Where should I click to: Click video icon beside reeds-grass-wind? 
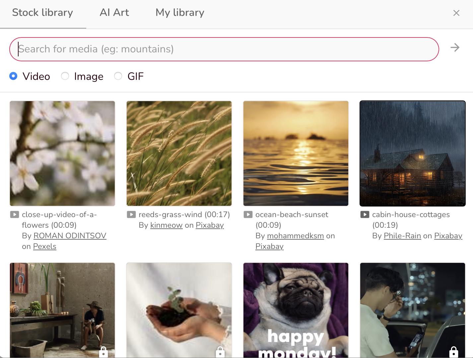[x=131, y=214]
